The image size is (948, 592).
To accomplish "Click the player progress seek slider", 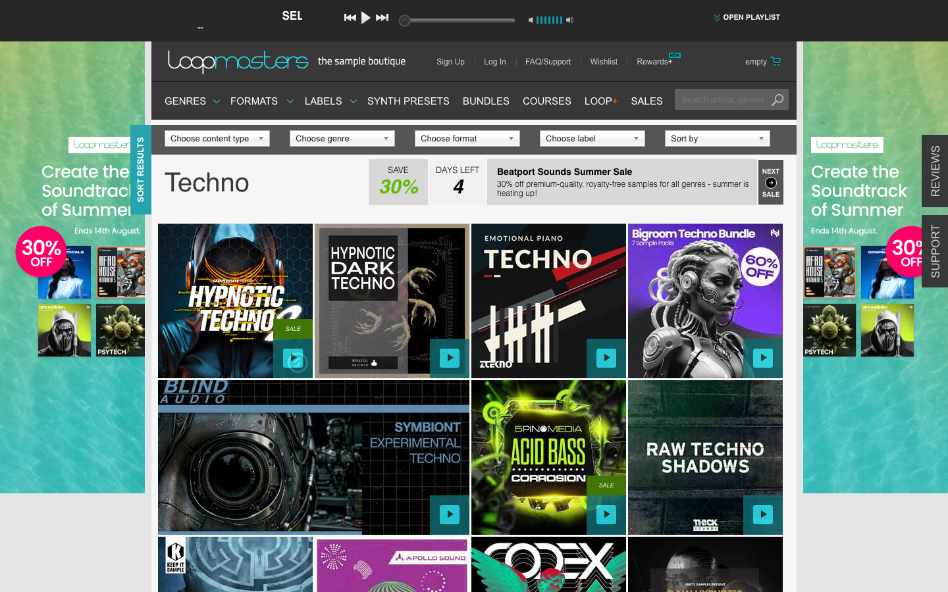I will pyautogui.click(x=458, y=20).
